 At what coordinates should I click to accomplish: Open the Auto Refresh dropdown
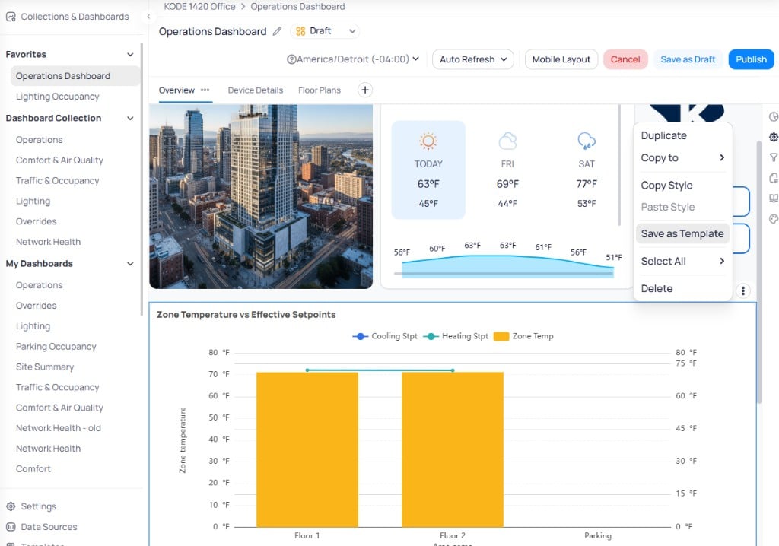(x=473, y=59)
